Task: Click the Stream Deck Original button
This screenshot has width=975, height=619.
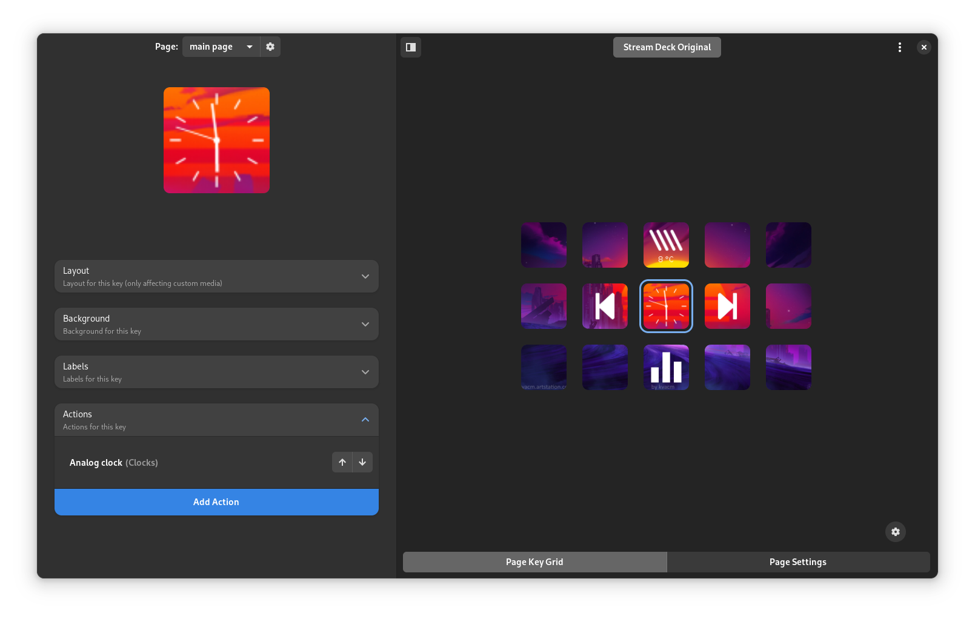Action: 667,47
